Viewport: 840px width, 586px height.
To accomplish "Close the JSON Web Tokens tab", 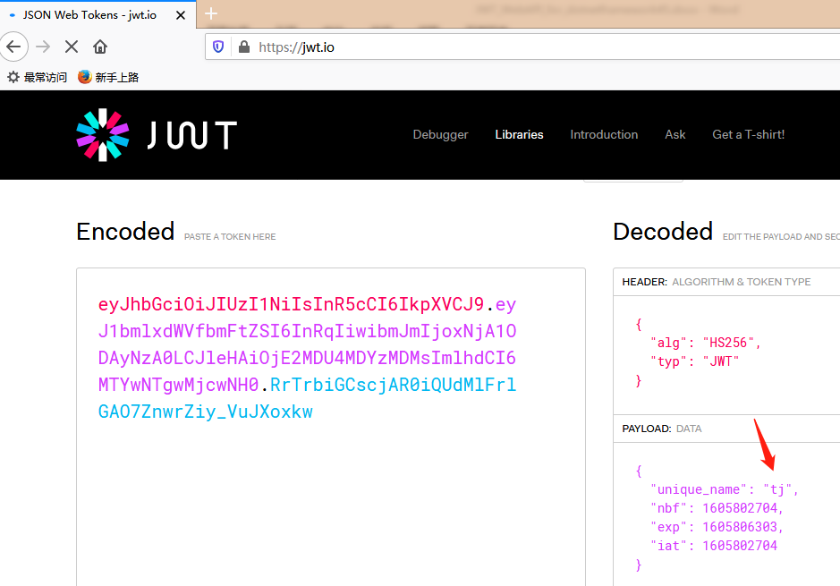I will click(181, 15).
